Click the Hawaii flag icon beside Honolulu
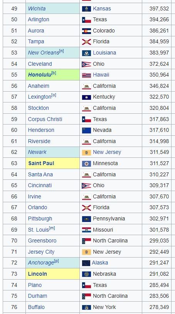 click(86, 75)
